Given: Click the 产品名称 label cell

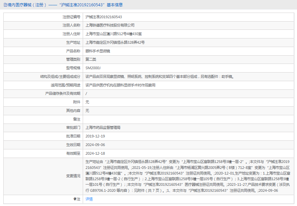Looking at the screenshot, I should pyautogui.click(x=43, y=51).
